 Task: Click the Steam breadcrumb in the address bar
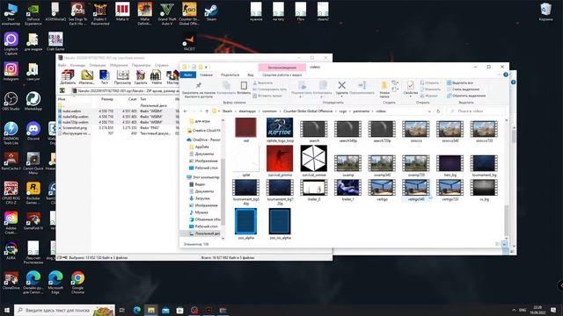click(227, 111)
